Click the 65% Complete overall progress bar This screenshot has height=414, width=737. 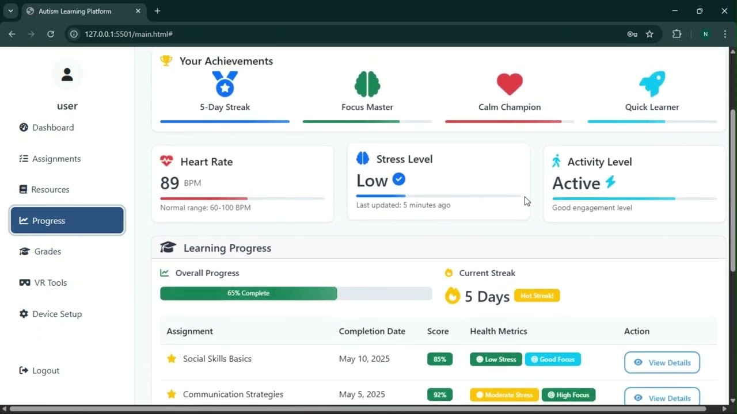tap(296, 293)
